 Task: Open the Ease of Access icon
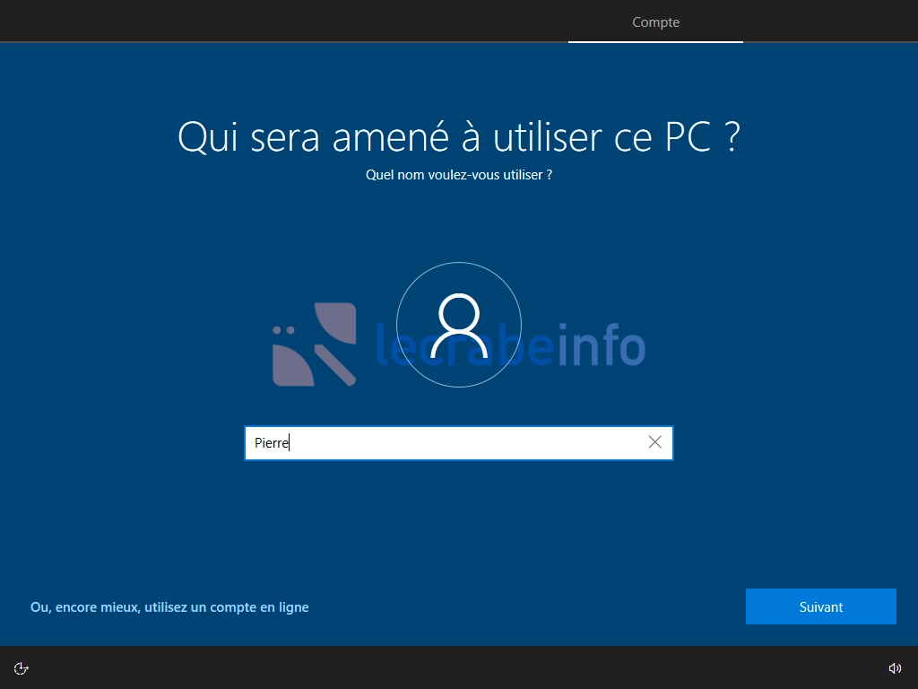point(22,668)
